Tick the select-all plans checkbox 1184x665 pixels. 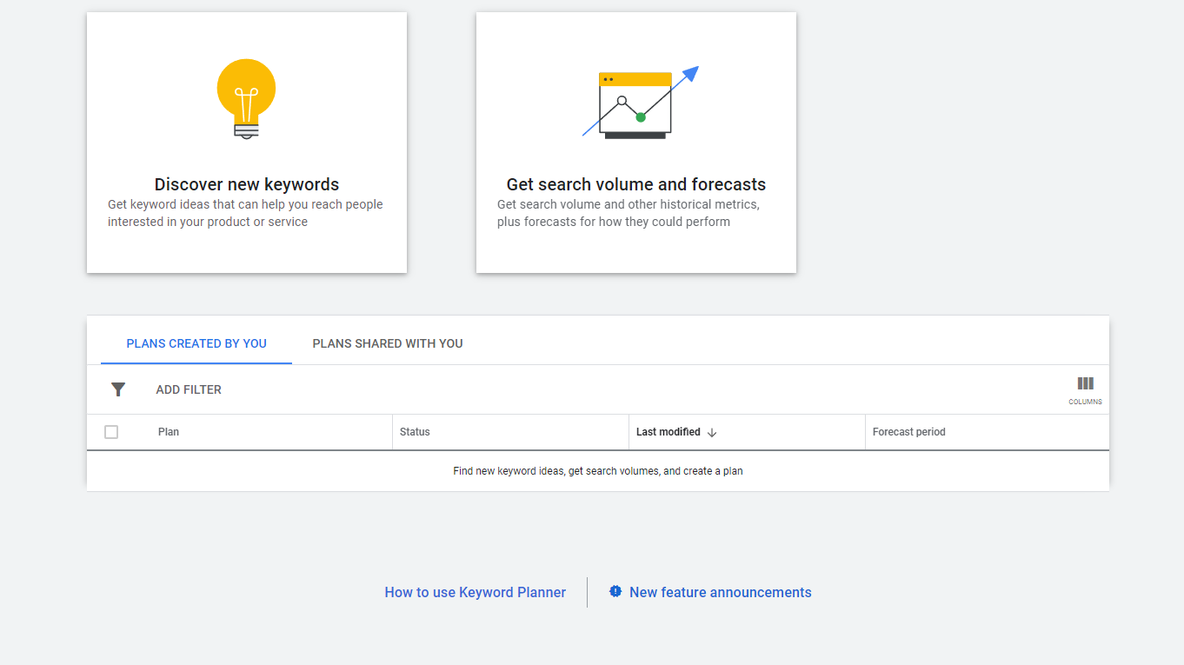[x=111, y=432]
